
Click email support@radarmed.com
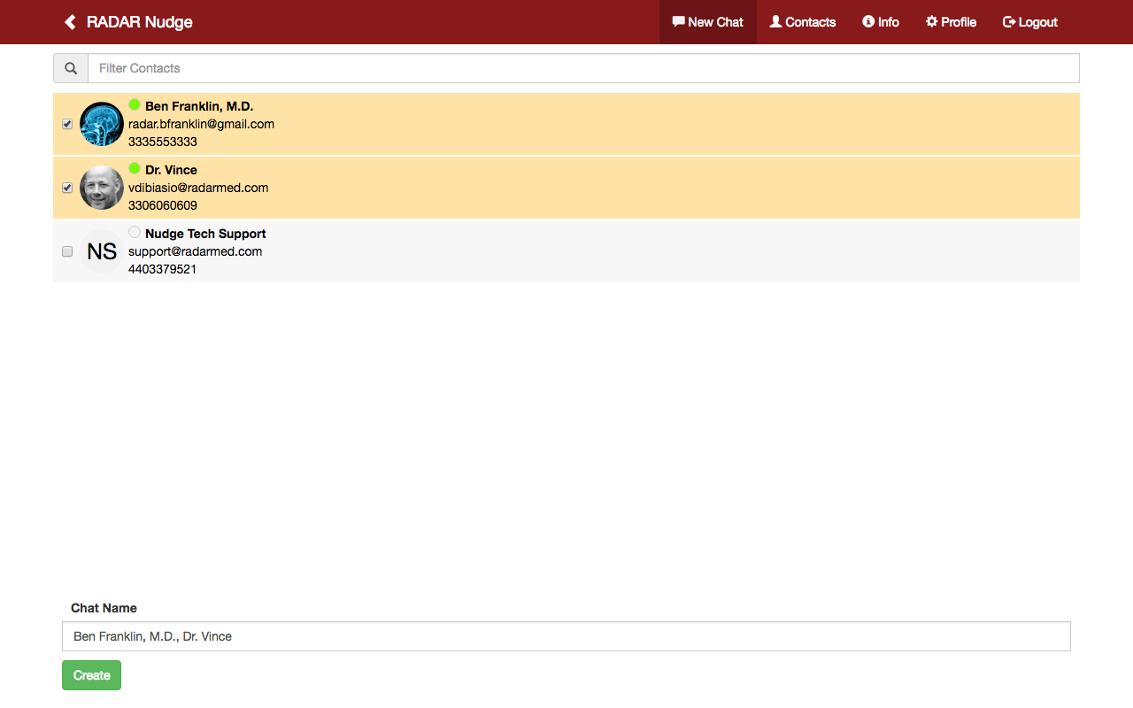pos(195,251)
